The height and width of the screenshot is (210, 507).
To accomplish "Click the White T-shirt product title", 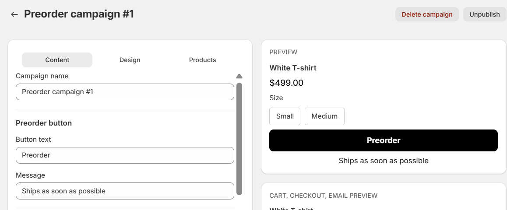I will pyautogui.click(x=293, y=68).
